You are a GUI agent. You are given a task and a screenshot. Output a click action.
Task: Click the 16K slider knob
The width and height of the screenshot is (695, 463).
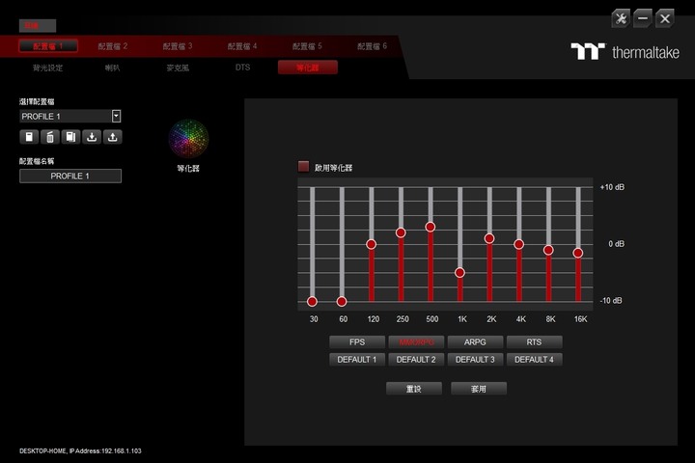(x=578, y=253)
